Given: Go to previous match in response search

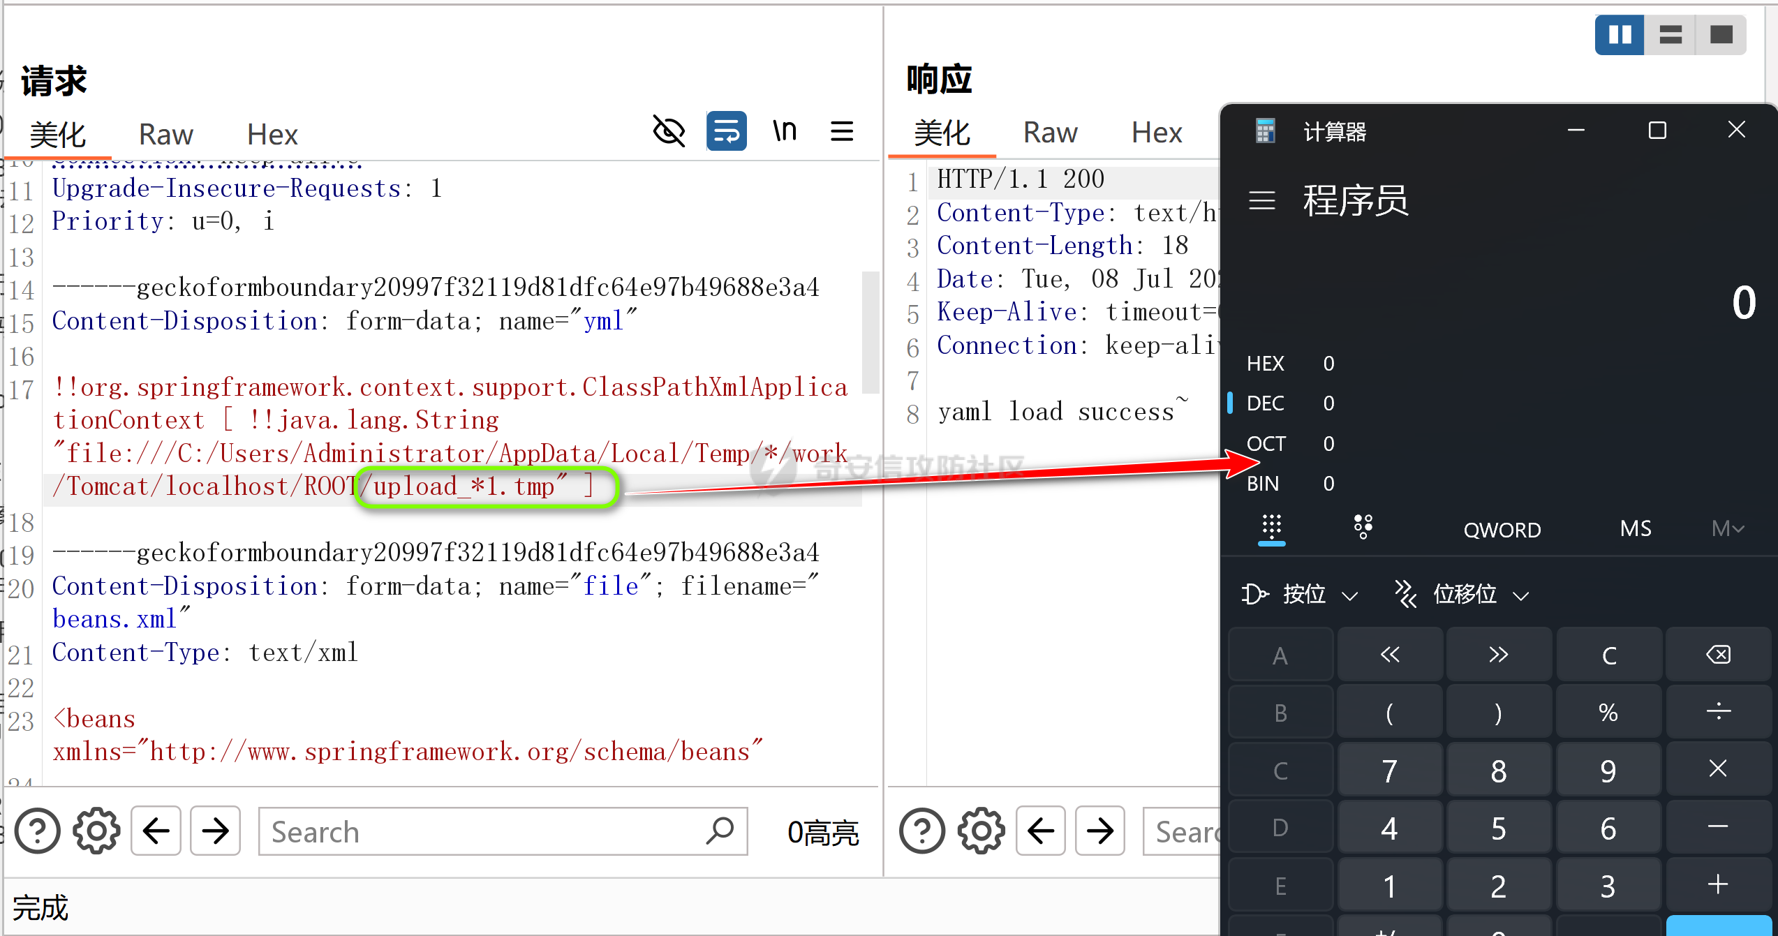Looking at the screenshot, I should (x=1041, y=831).
